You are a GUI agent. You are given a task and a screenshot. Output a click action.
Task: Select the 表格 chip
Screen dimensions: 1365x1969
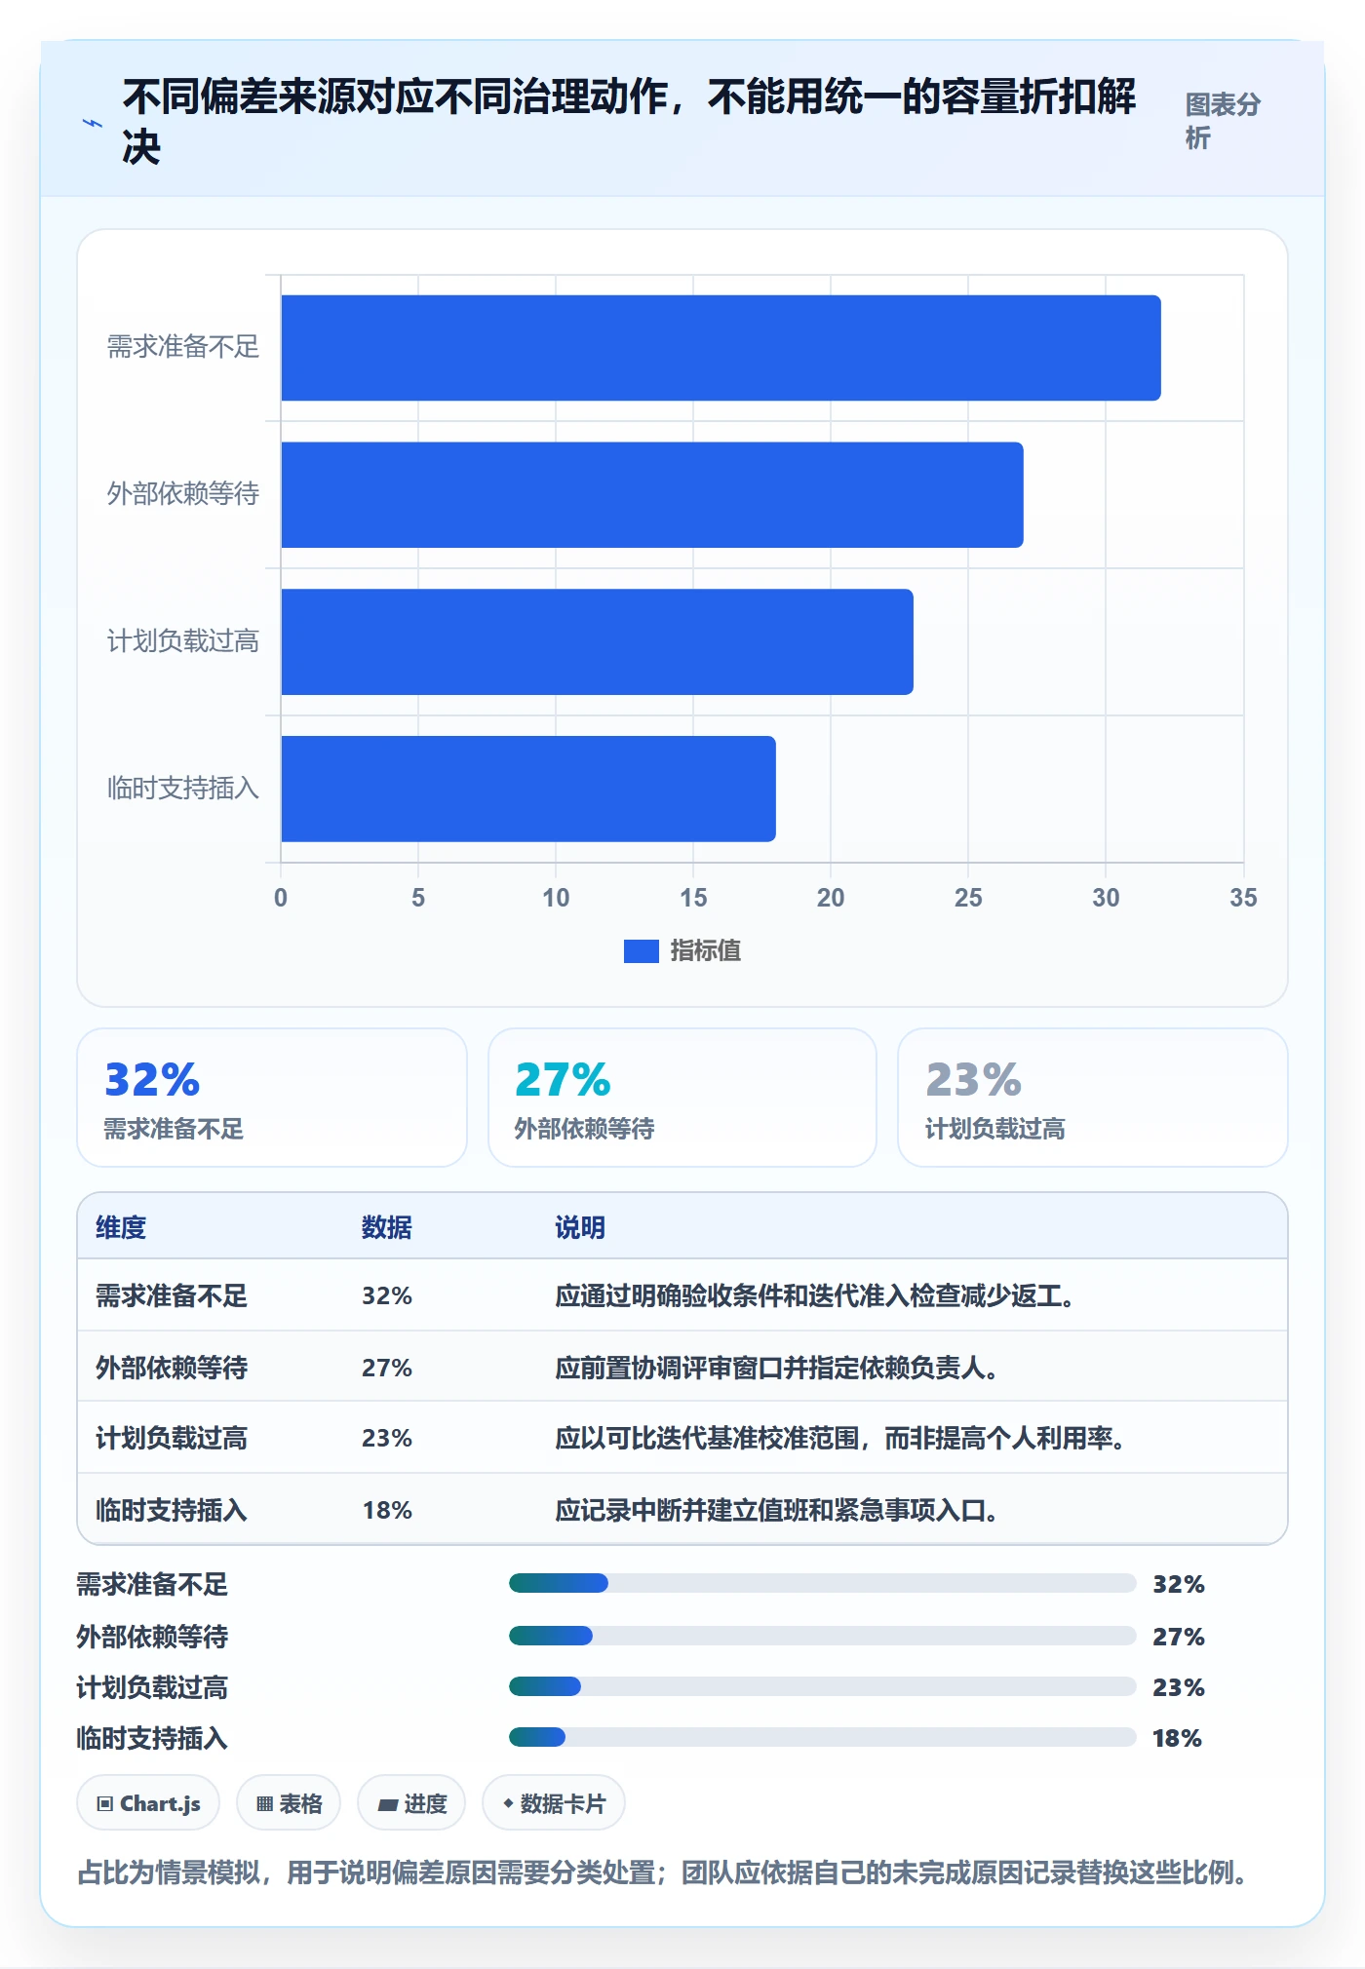pos(289,1803)
